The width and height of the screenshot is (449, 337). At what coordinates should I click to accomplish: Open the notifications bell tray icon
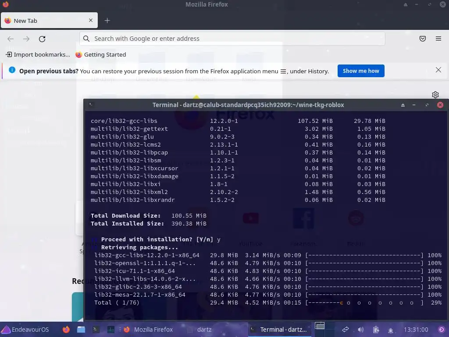[390, 330]
